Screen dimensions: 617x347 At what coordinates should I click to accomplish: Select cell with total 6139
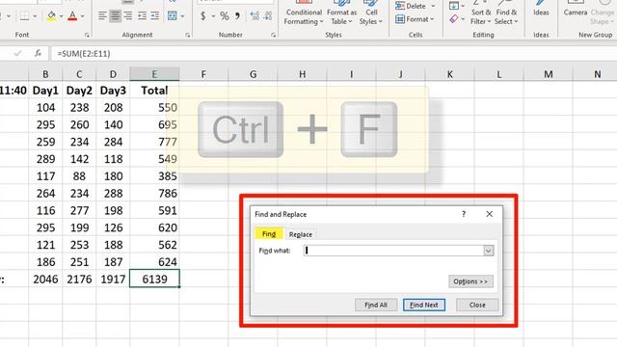pos(154,279)
